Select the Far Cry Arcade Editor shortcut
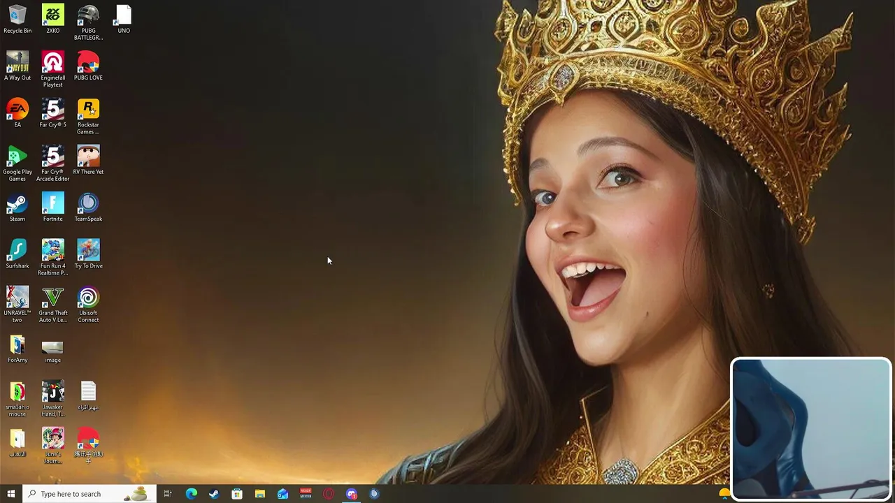Screen dimensions: 895x503 (52, 163)
